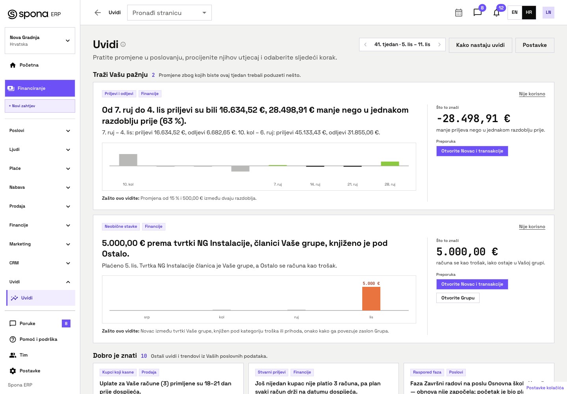
Task: Click the Uvidi trend chart icon
Action: (14, 298)
